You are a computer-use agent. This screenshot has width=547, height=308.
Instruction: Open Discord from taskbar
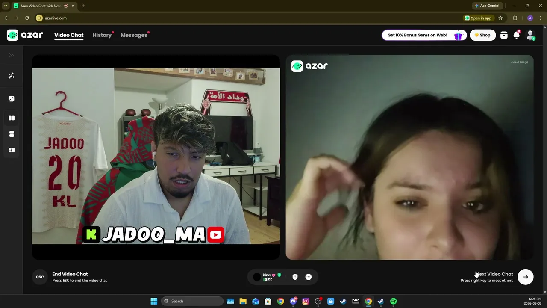tap(293, 301)
